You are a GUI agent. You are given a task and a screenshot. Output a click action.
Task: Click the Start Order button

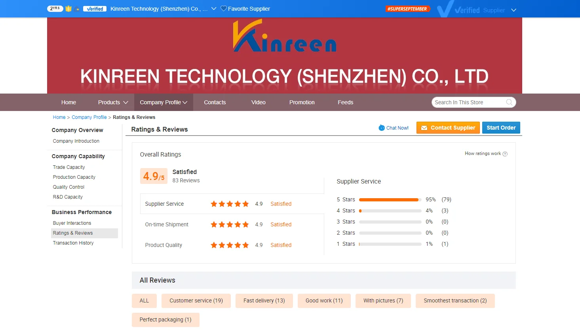501,128
